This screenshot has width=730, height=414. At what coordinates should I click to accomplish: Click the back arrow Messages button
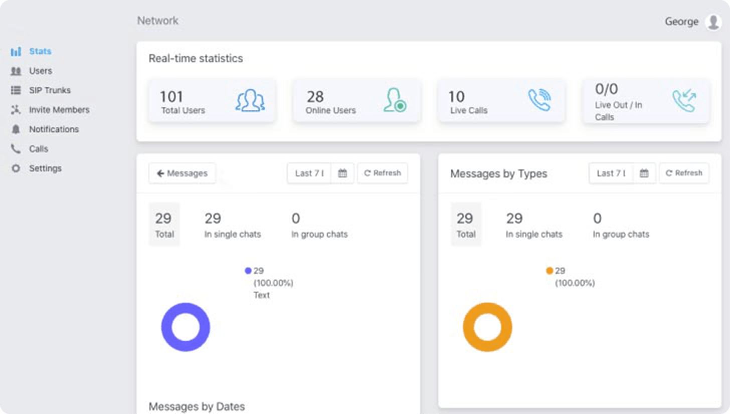tap(182, 173)
